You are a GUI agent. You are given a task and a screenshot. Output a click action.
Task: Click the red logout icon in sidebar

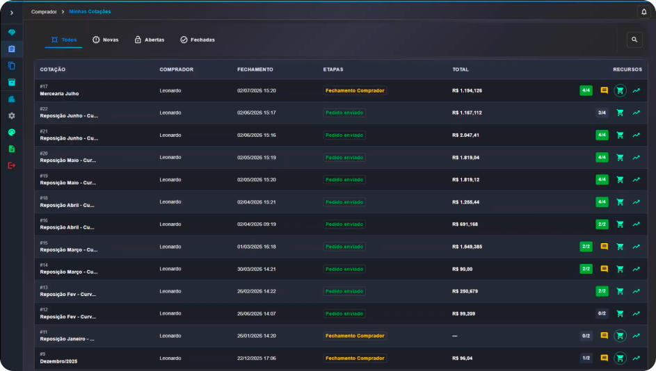point(12,165)
